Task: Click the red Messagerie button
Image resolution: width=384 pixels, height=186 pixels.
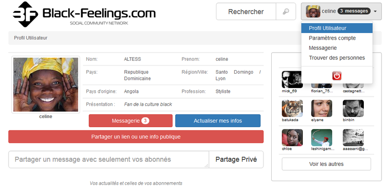Action: [131, 121]
